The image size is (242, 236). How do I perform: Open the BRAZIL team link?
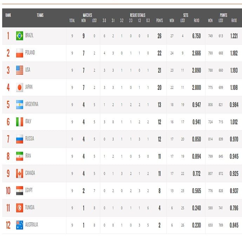(29, 36)
